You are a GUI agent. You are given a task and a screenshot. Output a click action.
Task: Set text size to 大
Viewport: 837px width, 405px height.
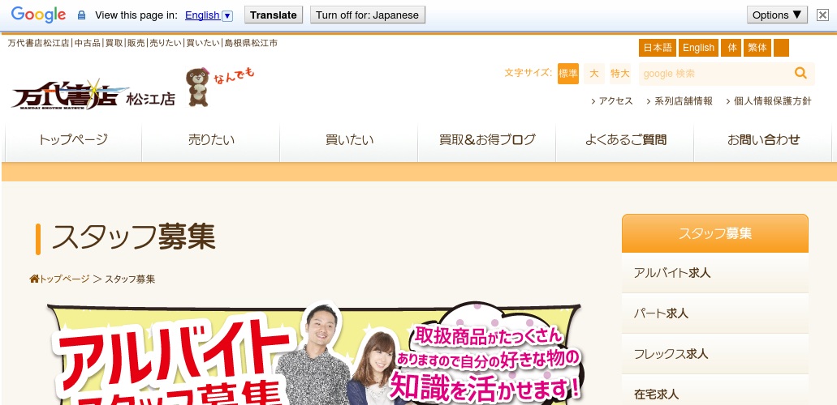tap(594, 74)
